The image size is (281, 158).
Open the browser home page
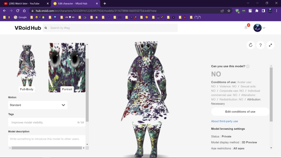tap(24, 11)
